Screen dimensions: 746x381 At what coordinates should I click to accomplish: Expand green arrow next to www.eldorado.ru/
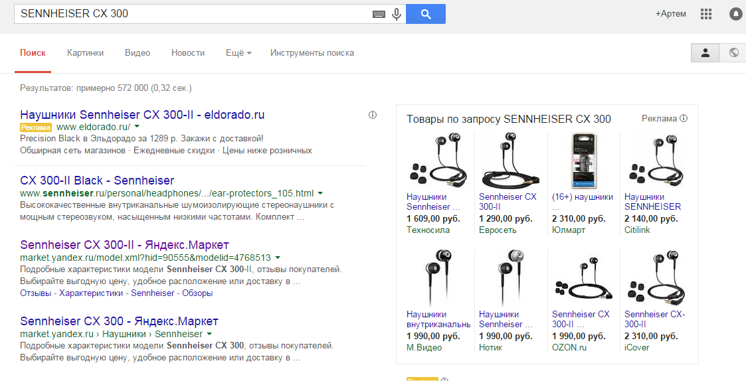point(137,127)
